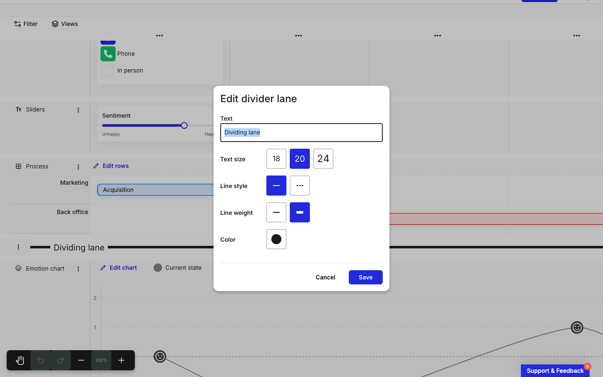This screenshot has width=603, height=377.
Task: Click the redo arrow icon
Action: 61,360
